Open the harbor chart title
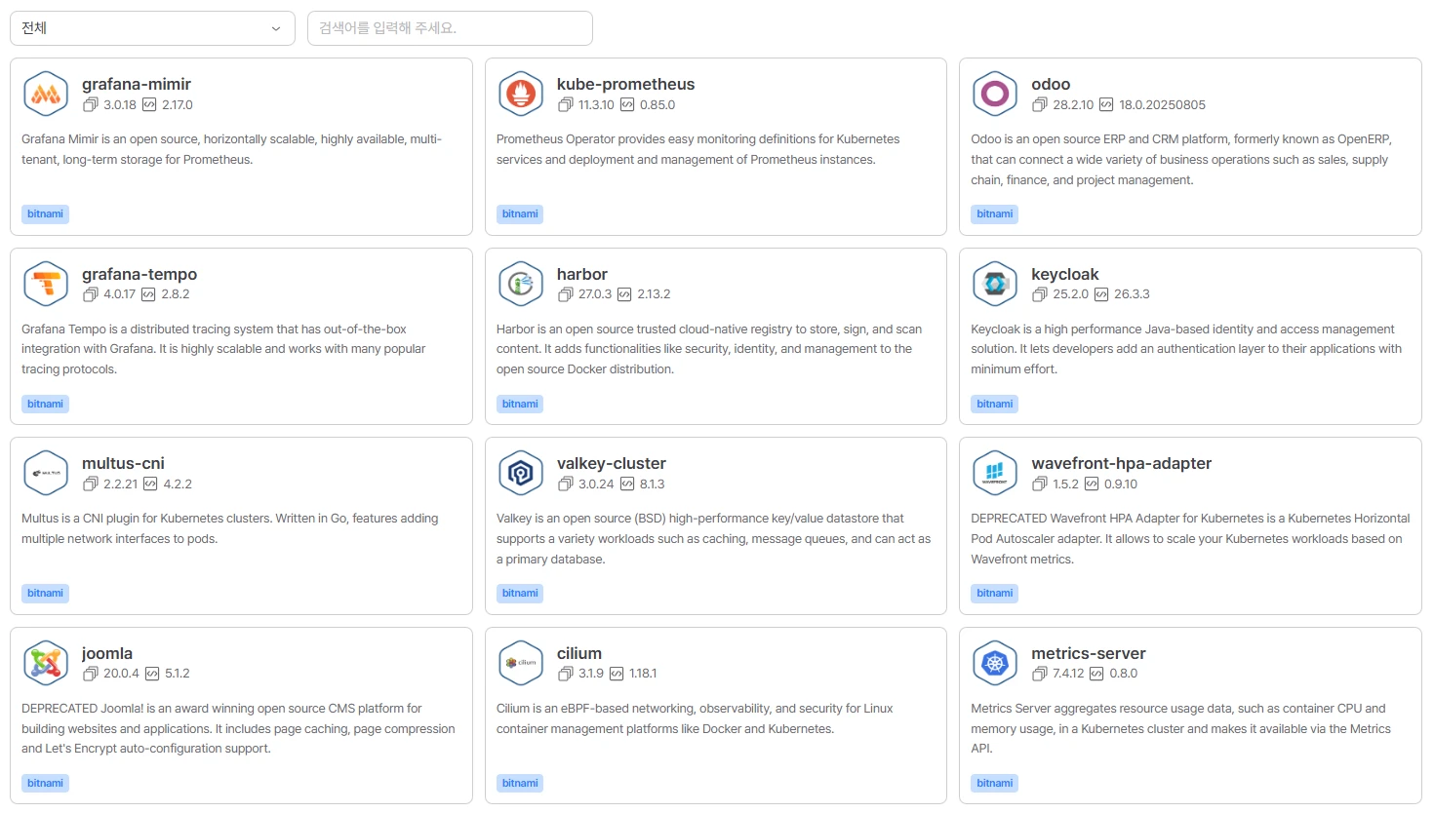The height and width of the screenshot is (813, 1434). (x=582, y=274)
